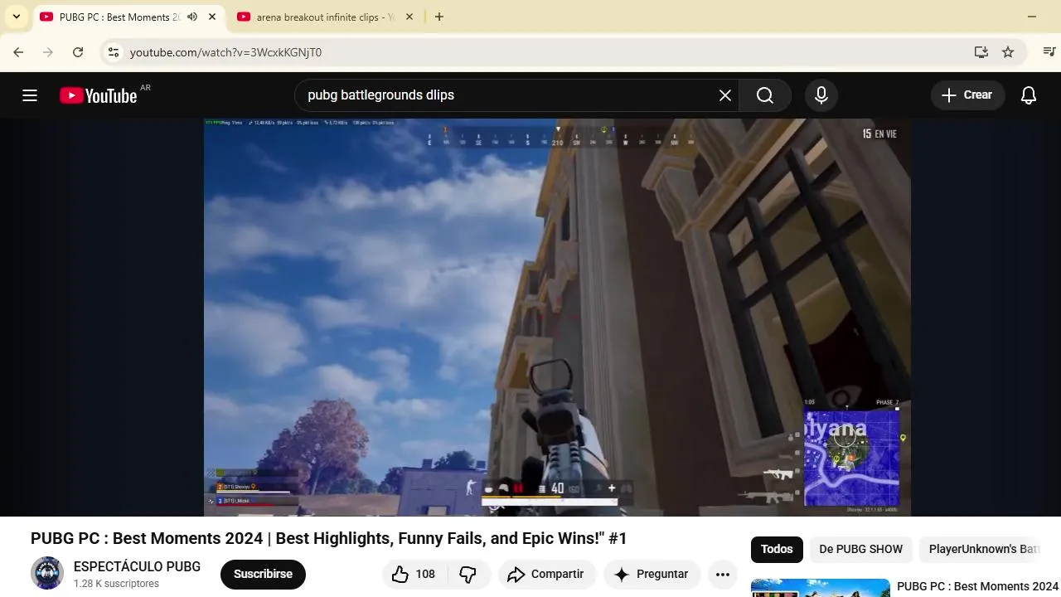Click the video player to pause

coord(557,318)
